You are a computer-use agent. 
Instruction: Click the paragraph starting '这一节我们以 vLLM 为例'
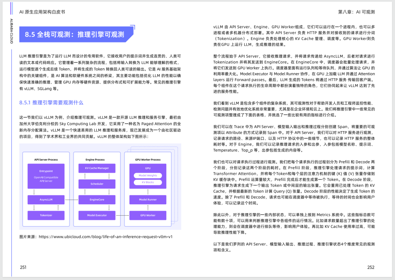point(100,127)
